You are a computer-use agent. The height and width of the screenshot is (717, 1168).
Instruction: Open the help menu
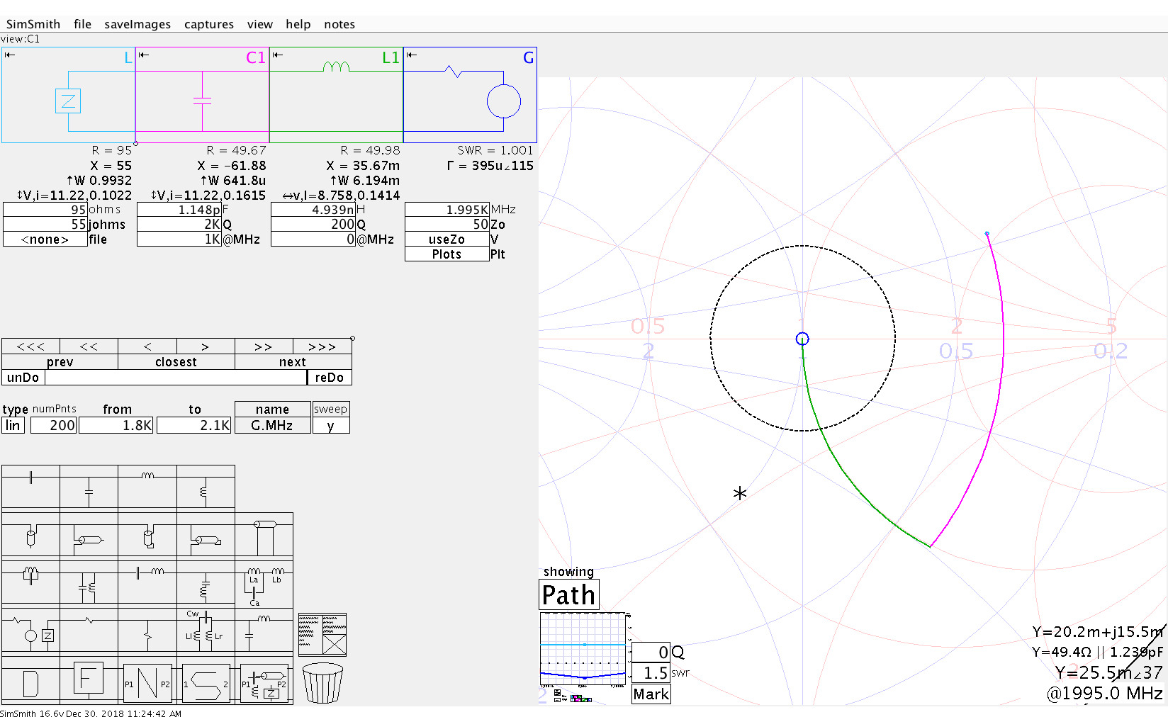298,24
